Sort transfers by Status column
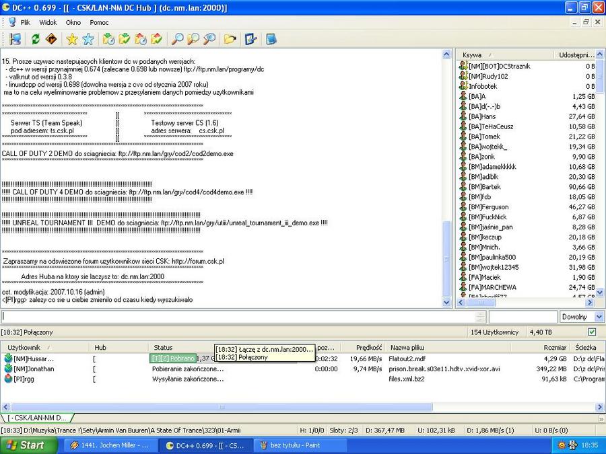The image size is (606, 454). click(x=182, y=348)
